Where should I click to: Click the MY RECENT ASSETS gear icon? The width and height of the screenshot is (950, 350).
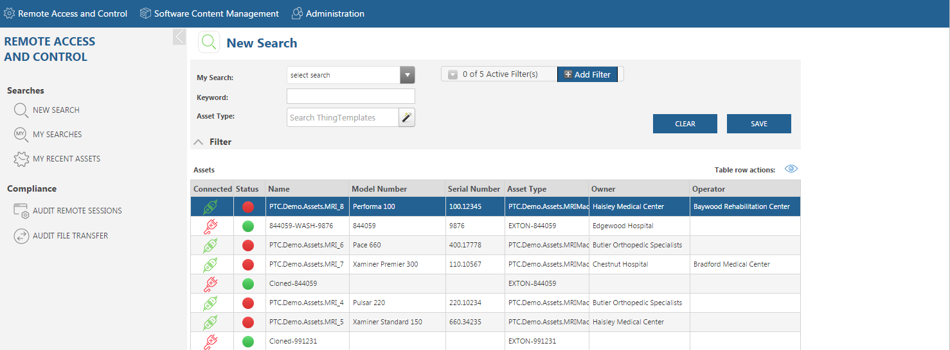click(21, 159)
